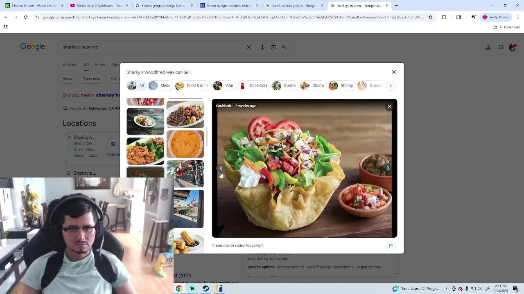Switch to Mobb Deep X Synthwave tab

(99, 6)
